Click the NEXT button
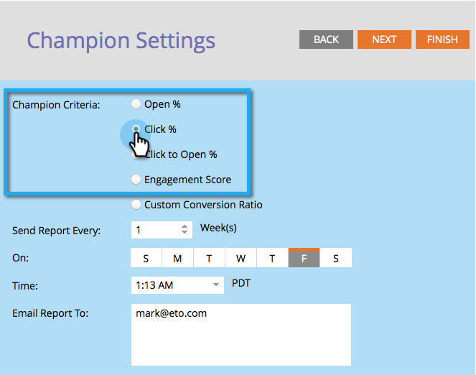The height and width of the screenshot is (375, 476). pos(384,40)
